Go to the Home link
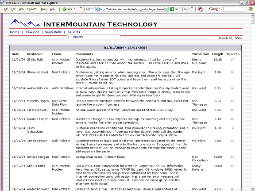 coord(15,32)
